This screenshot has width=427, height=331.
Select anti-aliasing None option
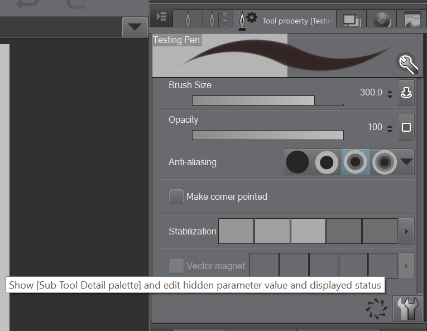pos(298,162)
